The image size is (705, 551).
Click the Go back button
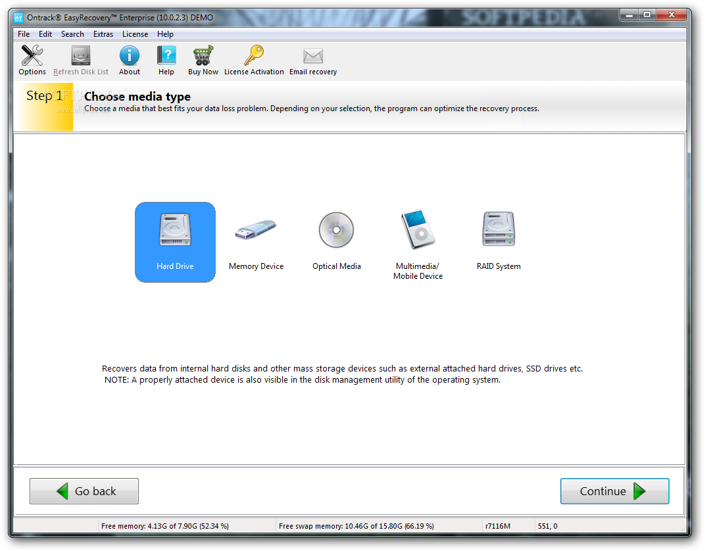pyautogui.click(x=84, y=491)
